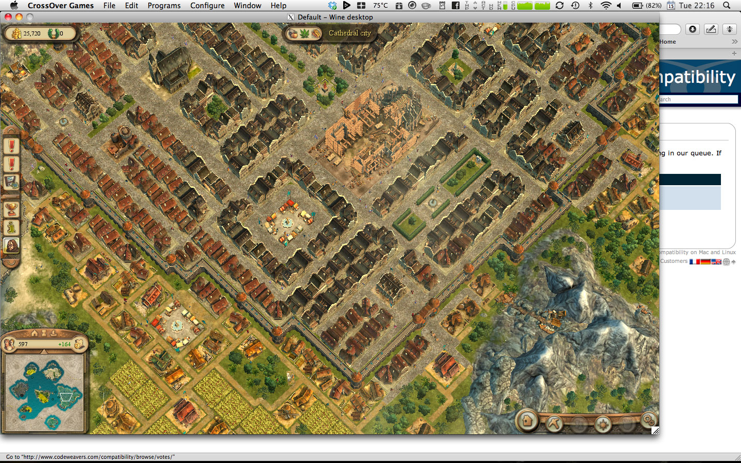Switch minimap panel to ship tab
Viewport: 741px width, 463px height.
[54, 333]
